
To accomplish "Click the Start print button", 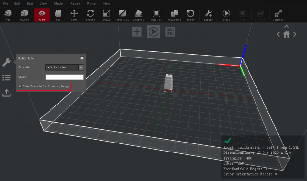I will point(226,15).
